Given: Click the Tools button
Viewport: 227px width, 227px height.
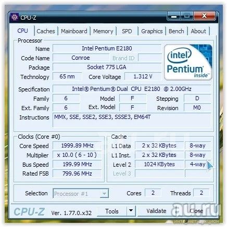Looking at the screenshot, I should coord(112,211).
